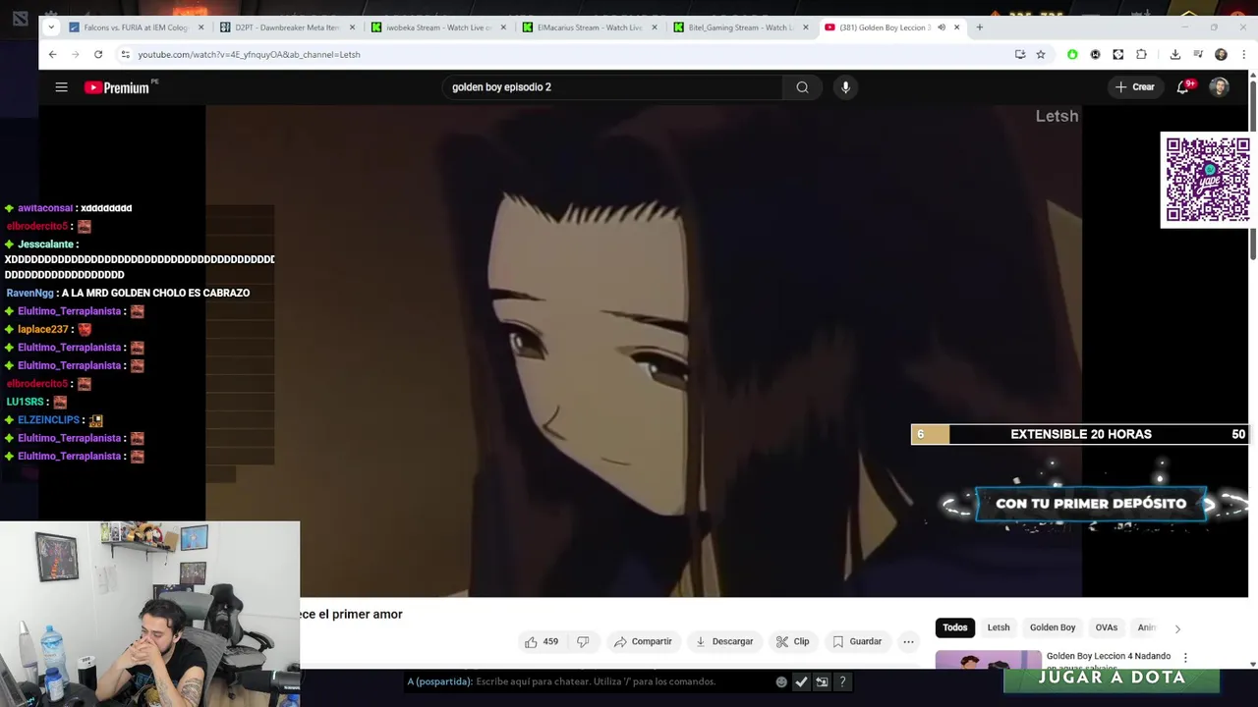Select the Letsh filter chip

(999, 627)
